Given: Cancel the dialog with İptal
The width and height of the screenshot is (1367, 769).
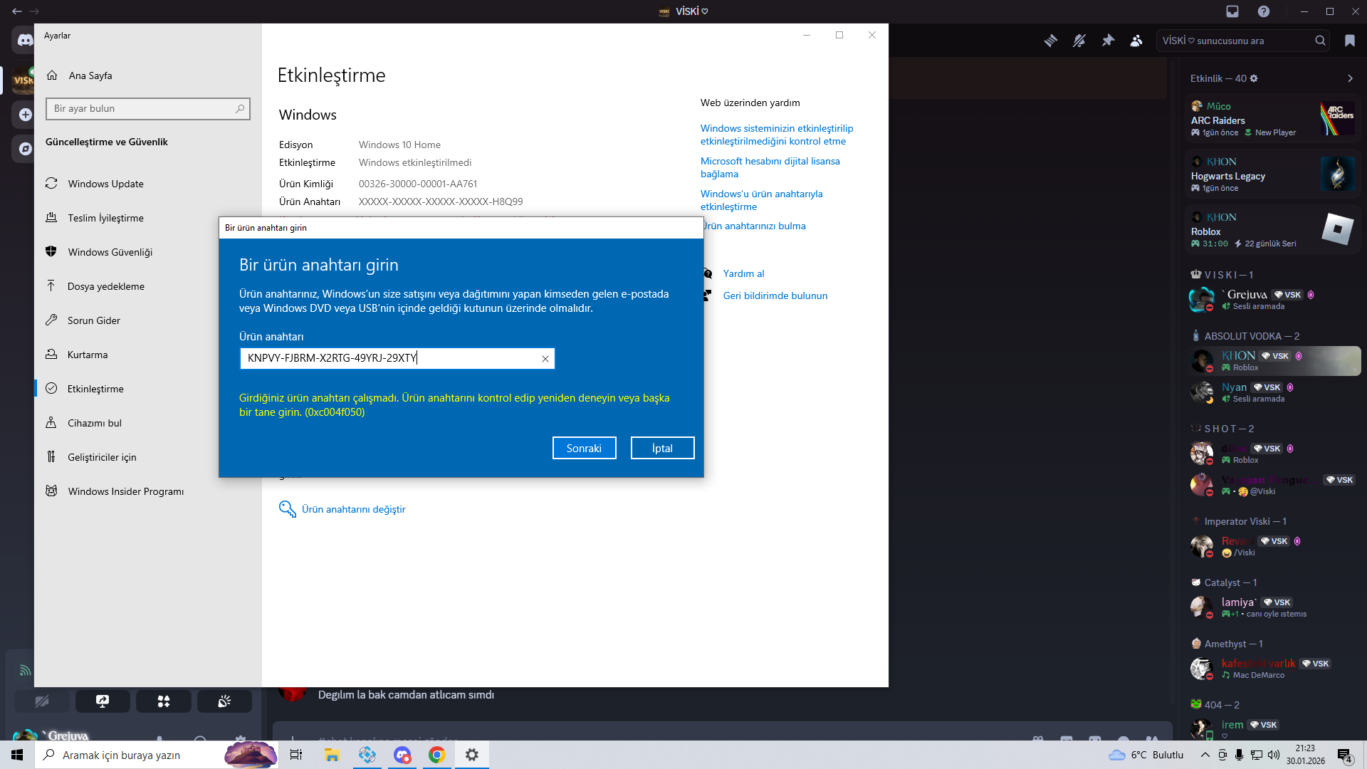Looking at the screenshot, I should 662,448.
